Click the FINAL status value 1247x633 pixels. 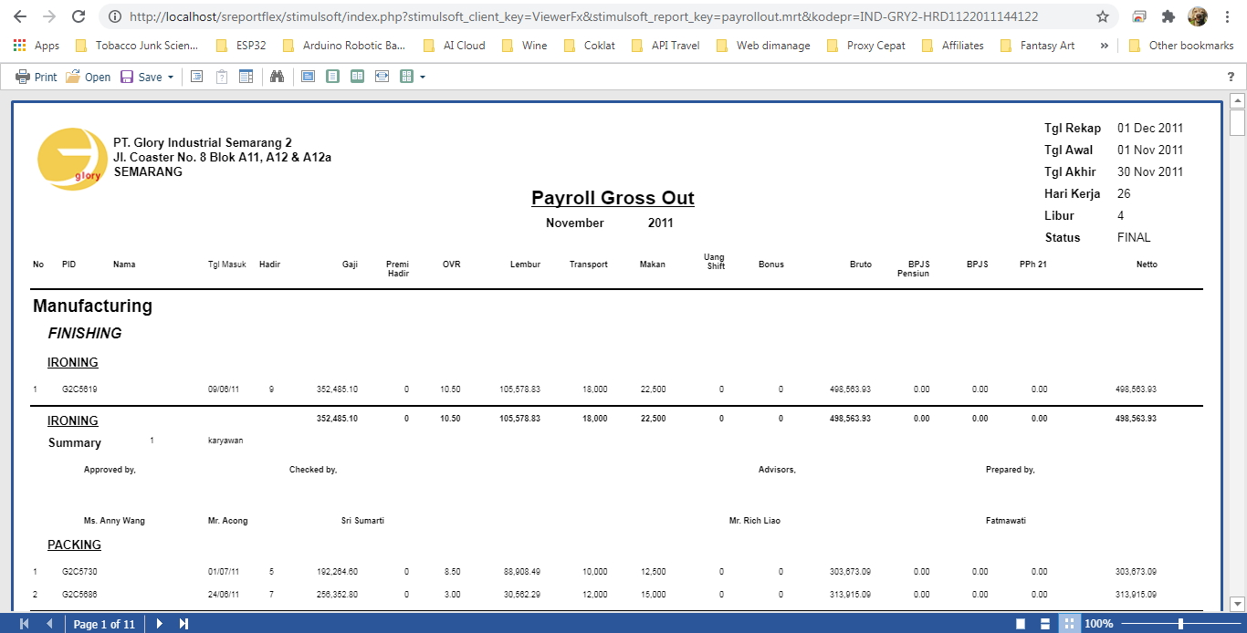[x=1134, y=237]
